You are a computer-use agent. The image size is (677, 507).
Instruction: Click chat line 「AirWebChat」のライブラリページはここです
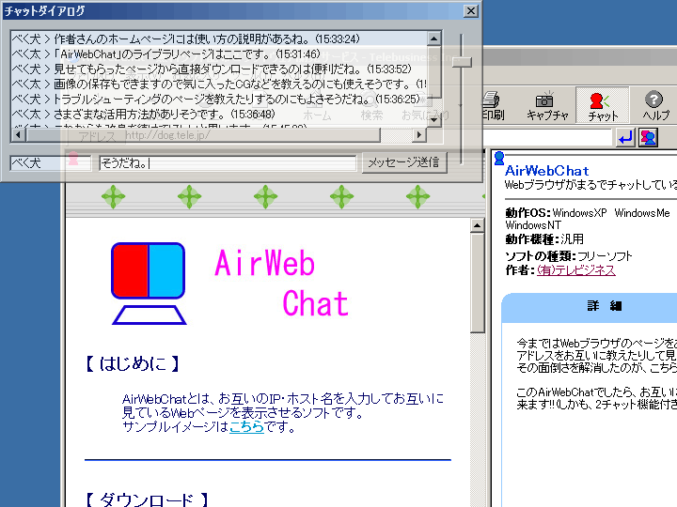pos(165,54)
